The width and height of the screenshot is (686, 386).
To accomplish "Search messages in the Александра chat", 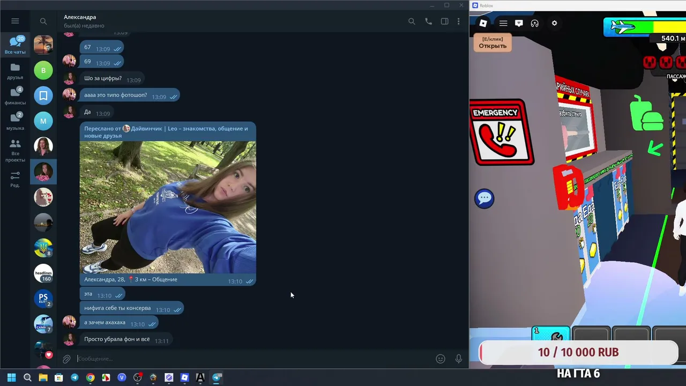I will (x=412, y=21).
